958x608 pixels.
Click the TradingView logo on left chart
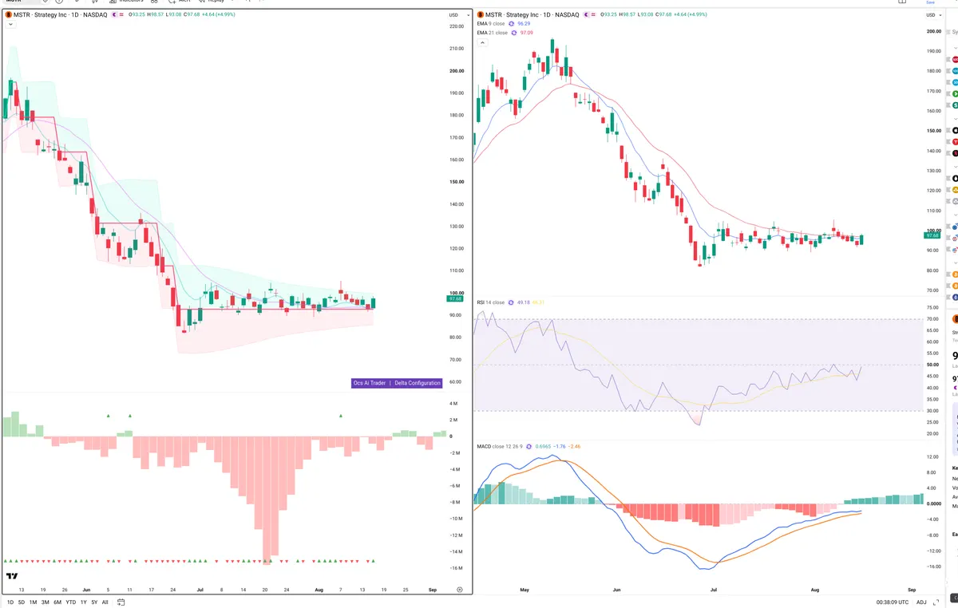12,576
